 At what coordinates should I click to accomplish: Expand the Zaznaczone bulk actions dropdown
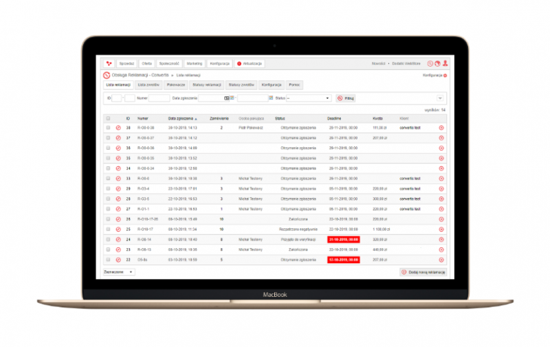click(118, 271)
